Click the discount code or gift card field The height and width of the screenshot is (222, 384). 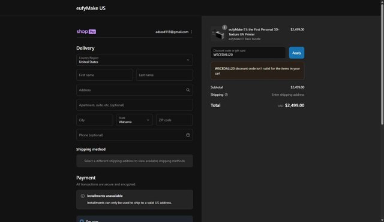[x=248, y=53]
